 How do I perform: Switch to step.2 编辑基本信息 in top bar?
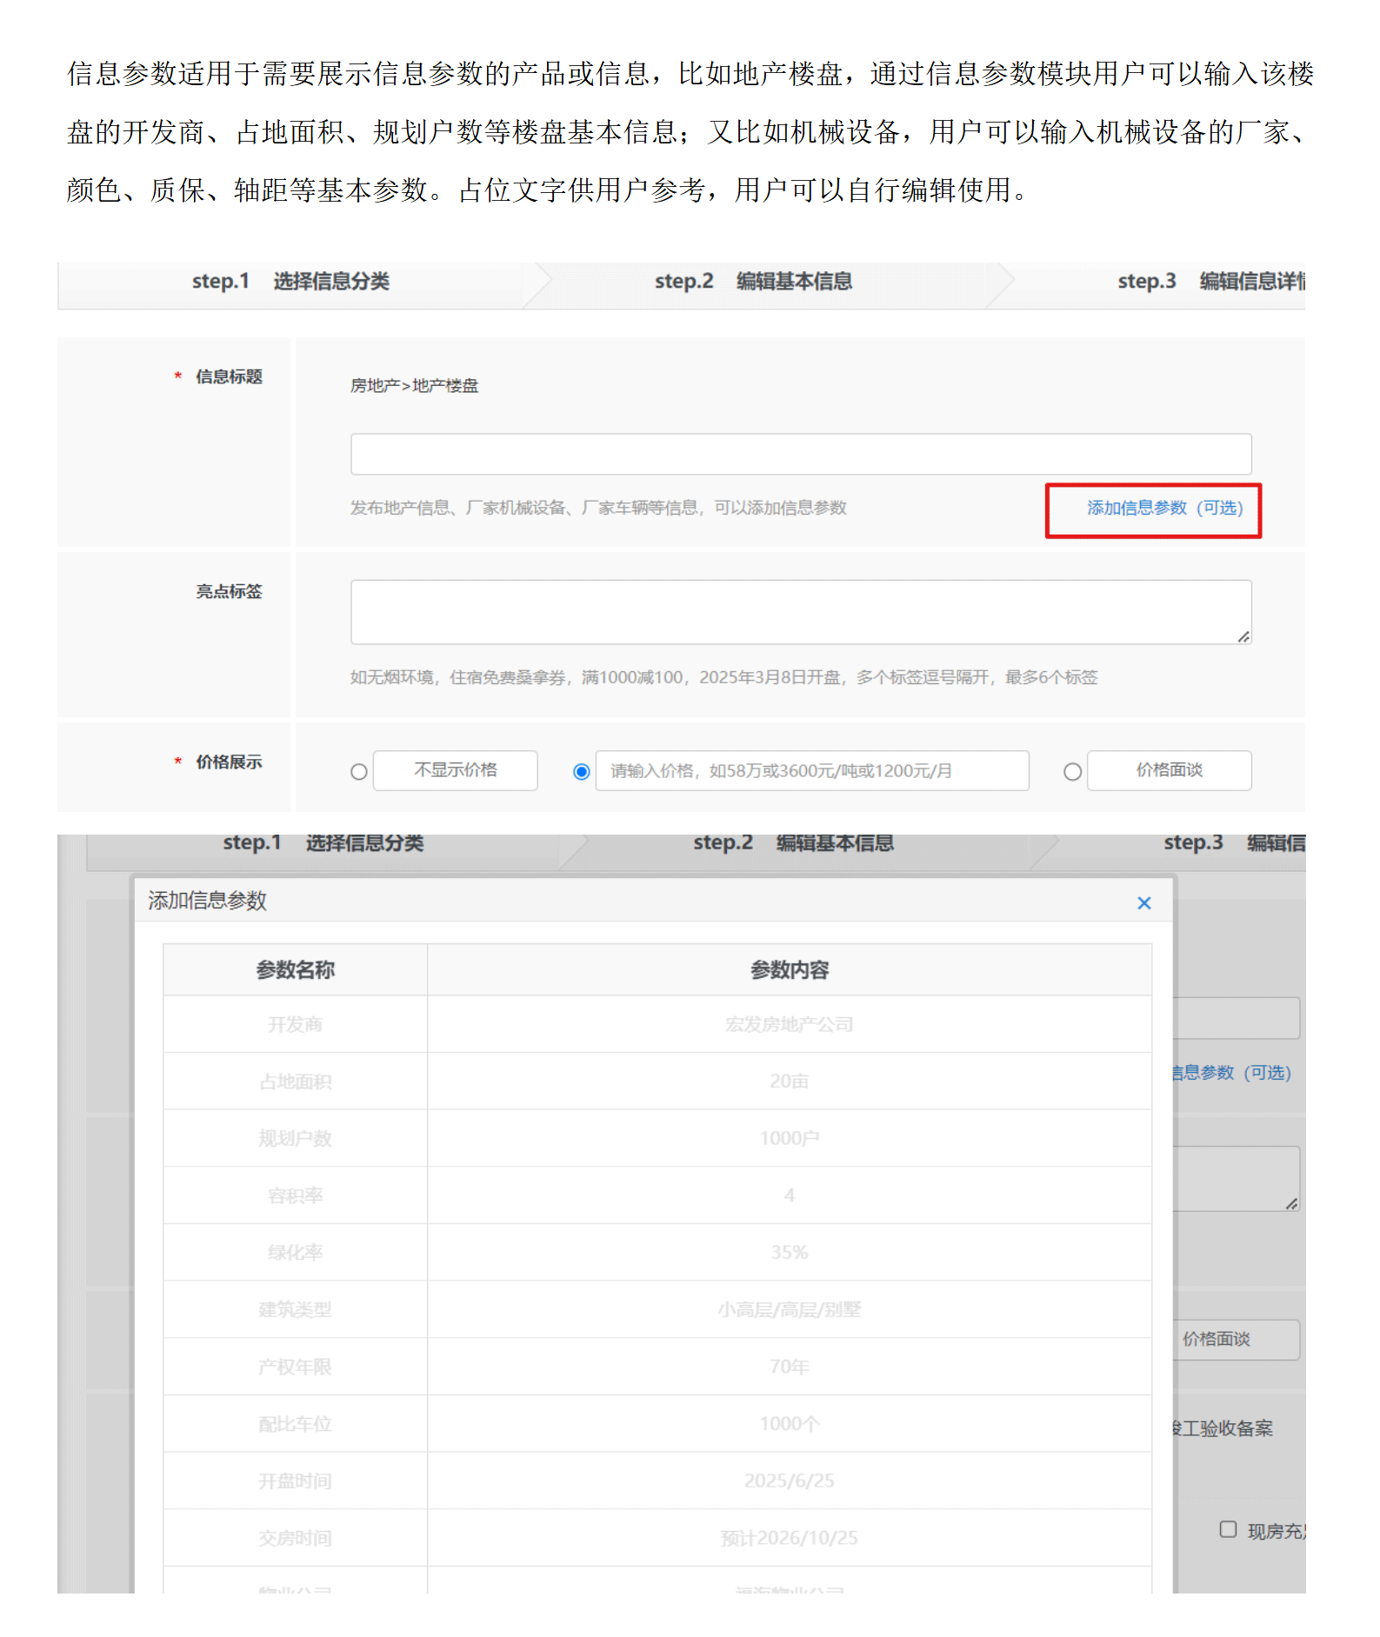point(753,282)
